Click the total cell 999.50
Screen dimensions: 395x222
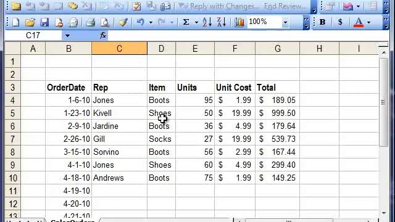(277, 113)
